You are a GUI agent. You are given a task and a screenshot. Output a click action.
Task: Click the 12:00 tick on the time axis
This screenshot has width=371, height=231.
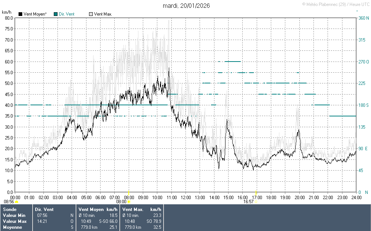185,197
